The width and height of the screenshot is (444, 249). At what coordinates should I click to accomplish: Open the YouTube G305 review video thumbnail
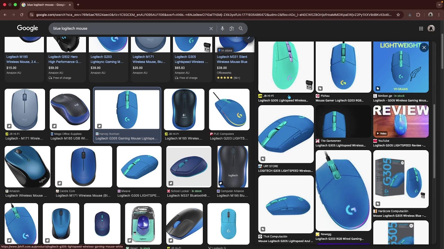coord(401,121)
